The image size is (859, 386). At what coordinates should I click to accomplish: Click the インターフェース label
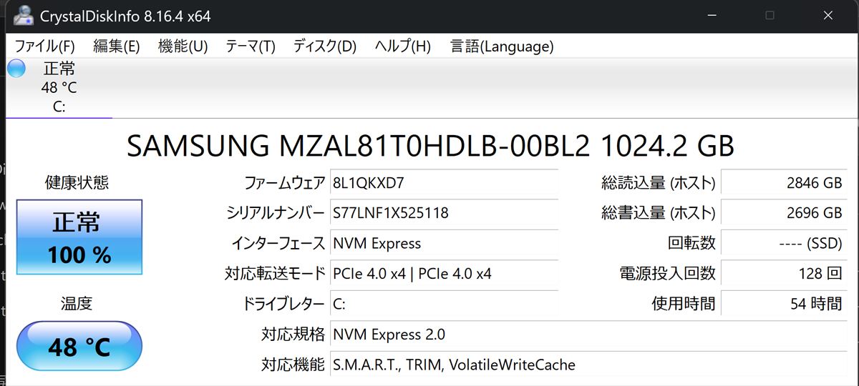point(278,243)
